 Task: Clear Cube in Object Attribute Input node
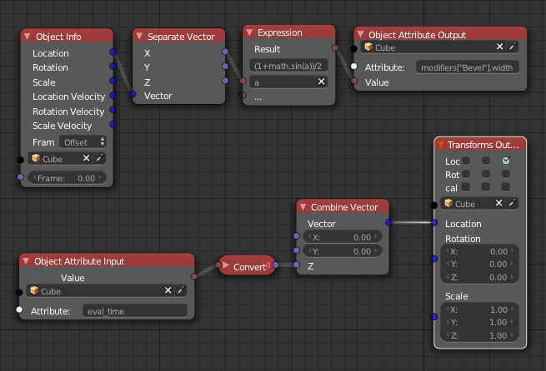tap(168, 290)
